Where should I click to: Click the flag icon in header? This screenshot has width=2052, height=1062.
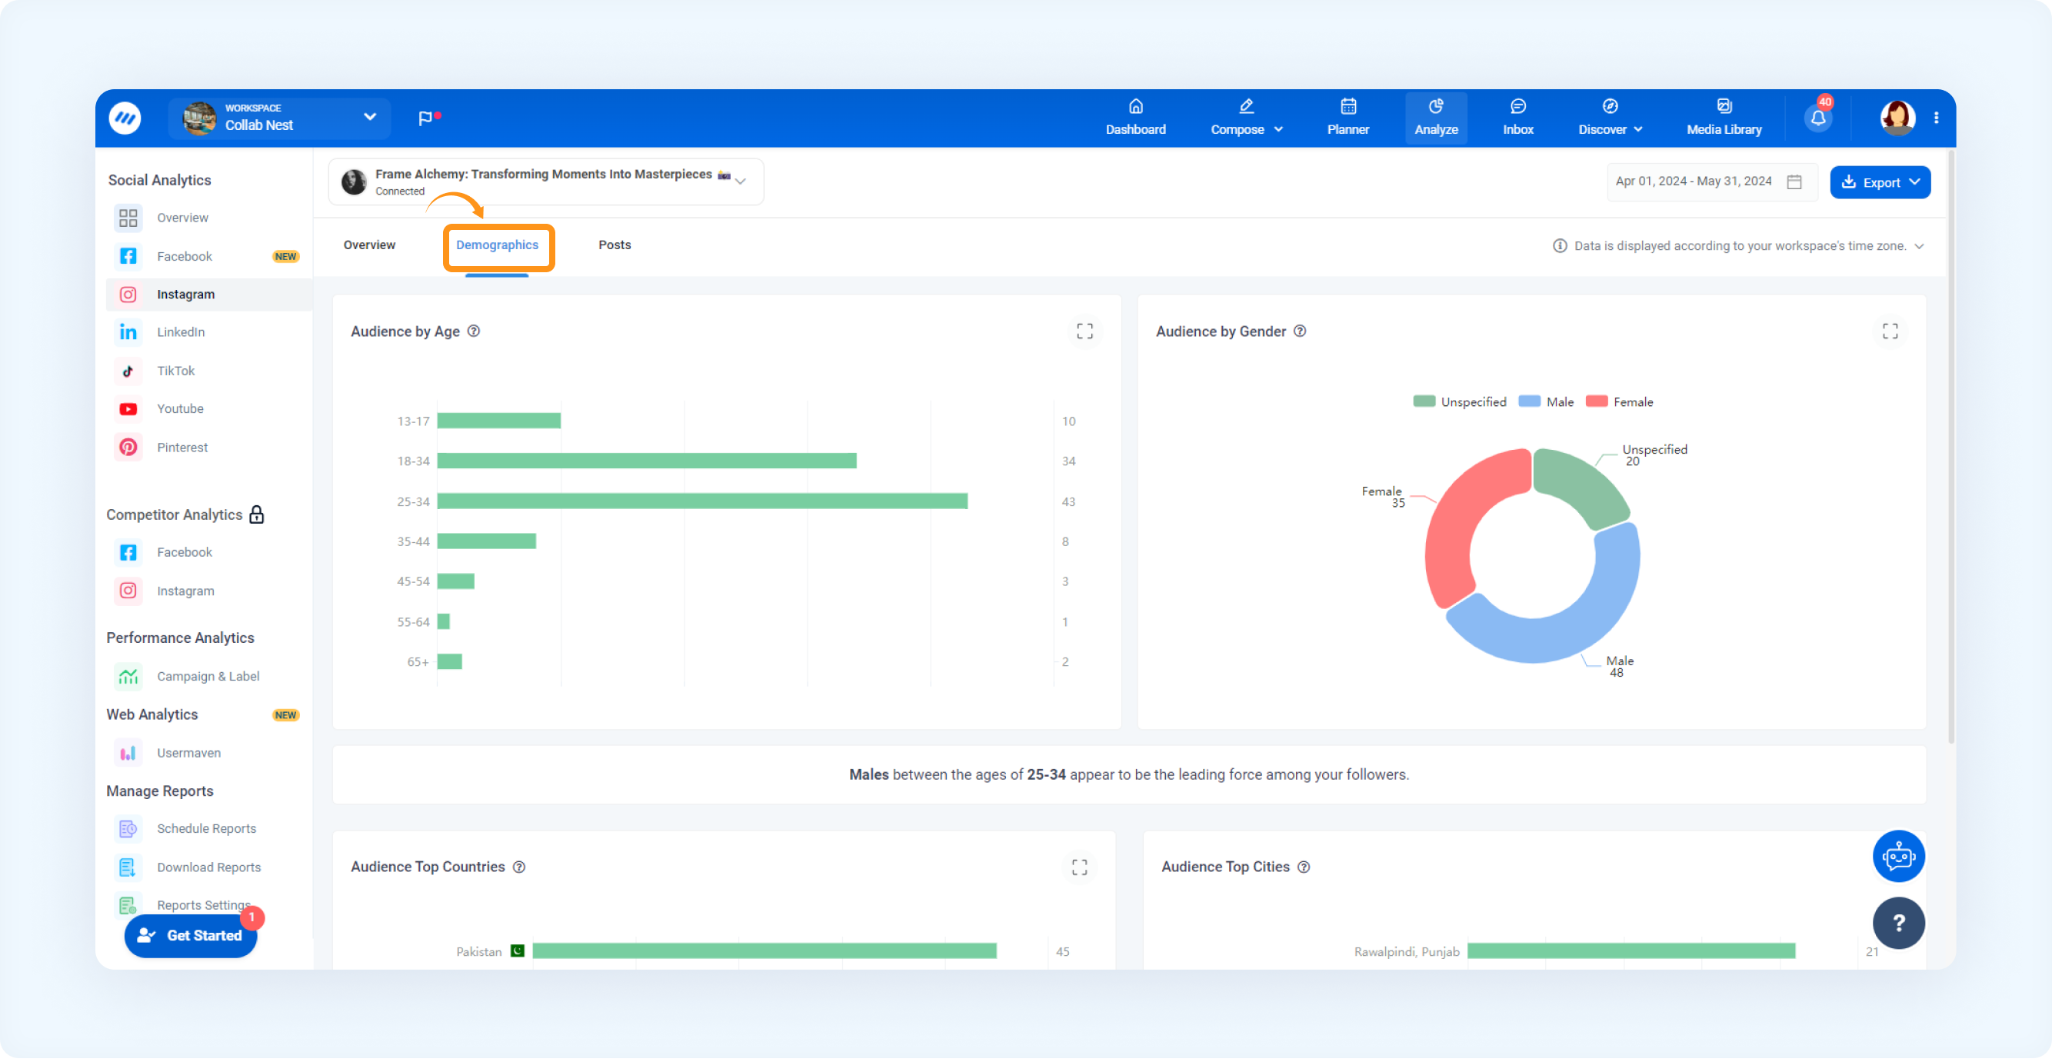425,118
